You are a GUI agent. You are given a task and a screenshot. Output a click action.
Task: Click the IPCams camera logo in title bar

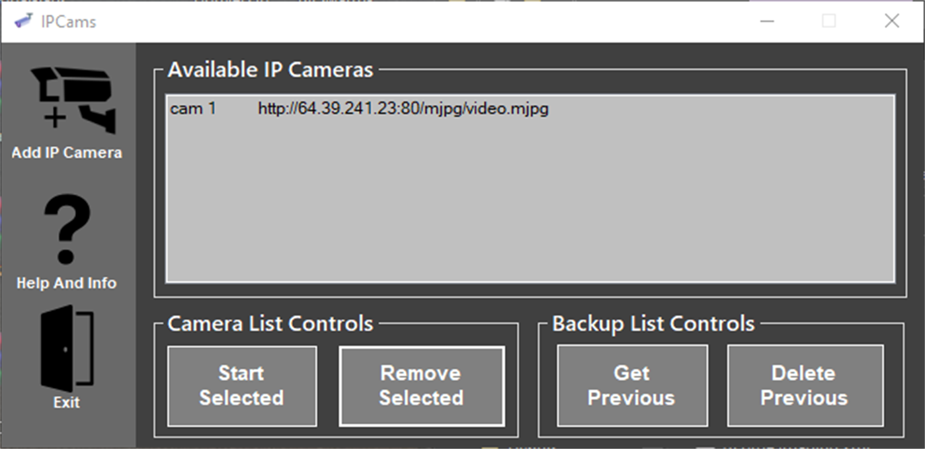click(22, 20)
